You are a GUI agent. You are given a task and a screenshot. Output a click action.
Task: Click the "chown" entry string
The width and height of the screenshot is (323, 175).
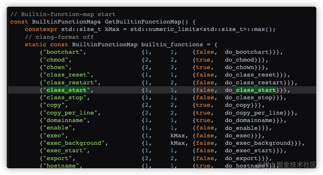(x=56, y=67)
